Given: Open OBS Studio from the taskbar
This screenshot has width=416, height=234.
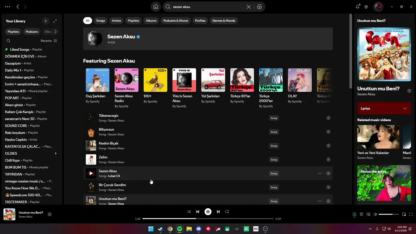Looking at the screenshot, I should (x=266, y=229).
